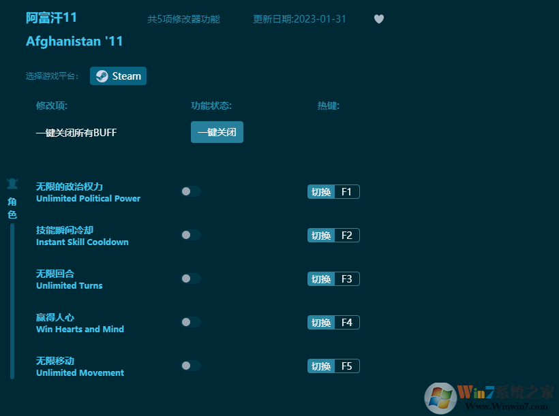Click the 无限移动 text
Viewport: 559px width, 416px height.
[x=55, y=361]
